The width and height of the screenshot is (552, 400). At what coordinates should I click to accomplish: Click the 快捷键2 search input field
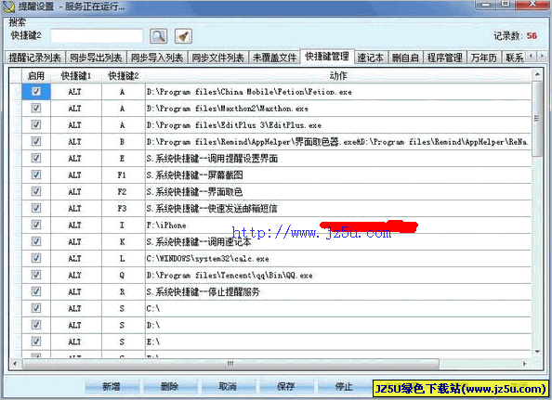97,36
